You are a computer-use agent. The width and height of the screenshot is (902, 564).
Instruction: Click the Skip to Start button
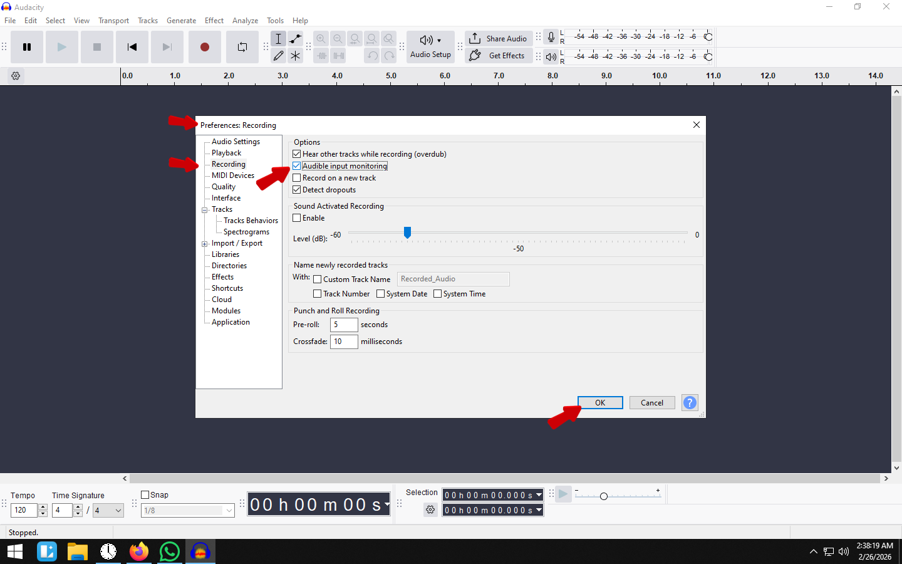[132, 47]
